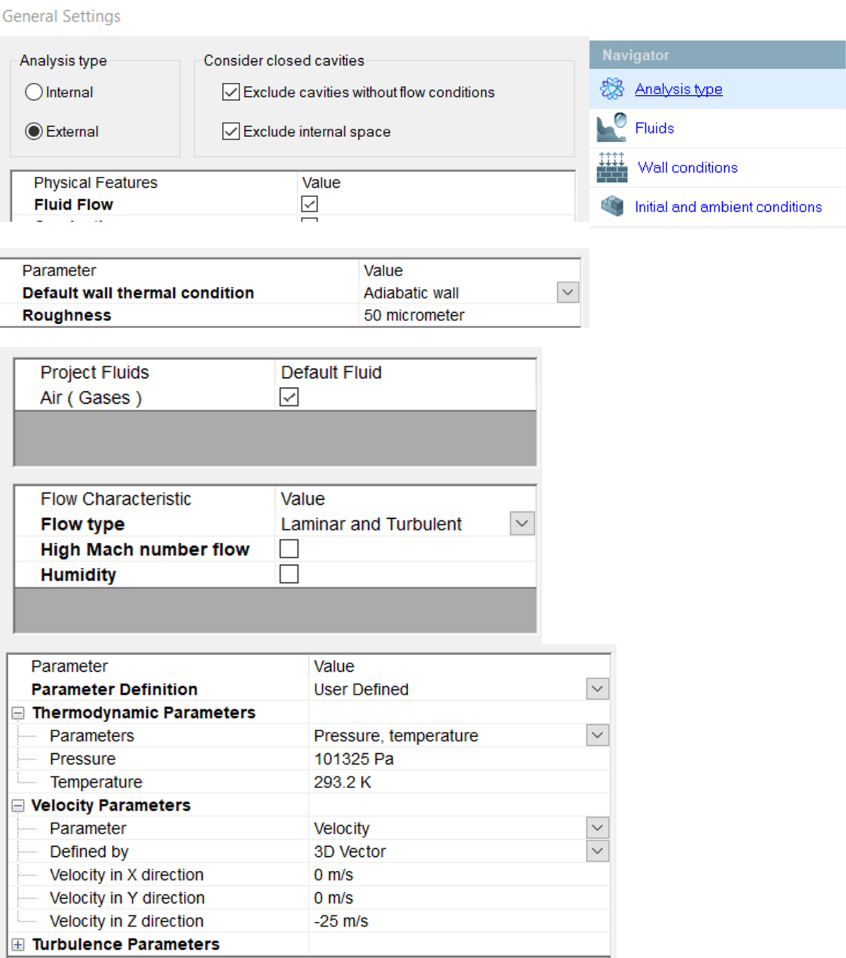
Task: Select the Internal analysis type
Action: coord(34,92)
